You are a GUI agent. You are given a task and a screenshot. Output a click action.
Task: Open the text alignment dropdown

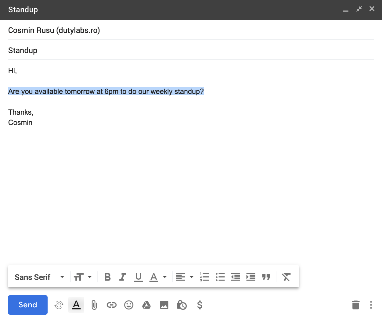coord(185,277)
